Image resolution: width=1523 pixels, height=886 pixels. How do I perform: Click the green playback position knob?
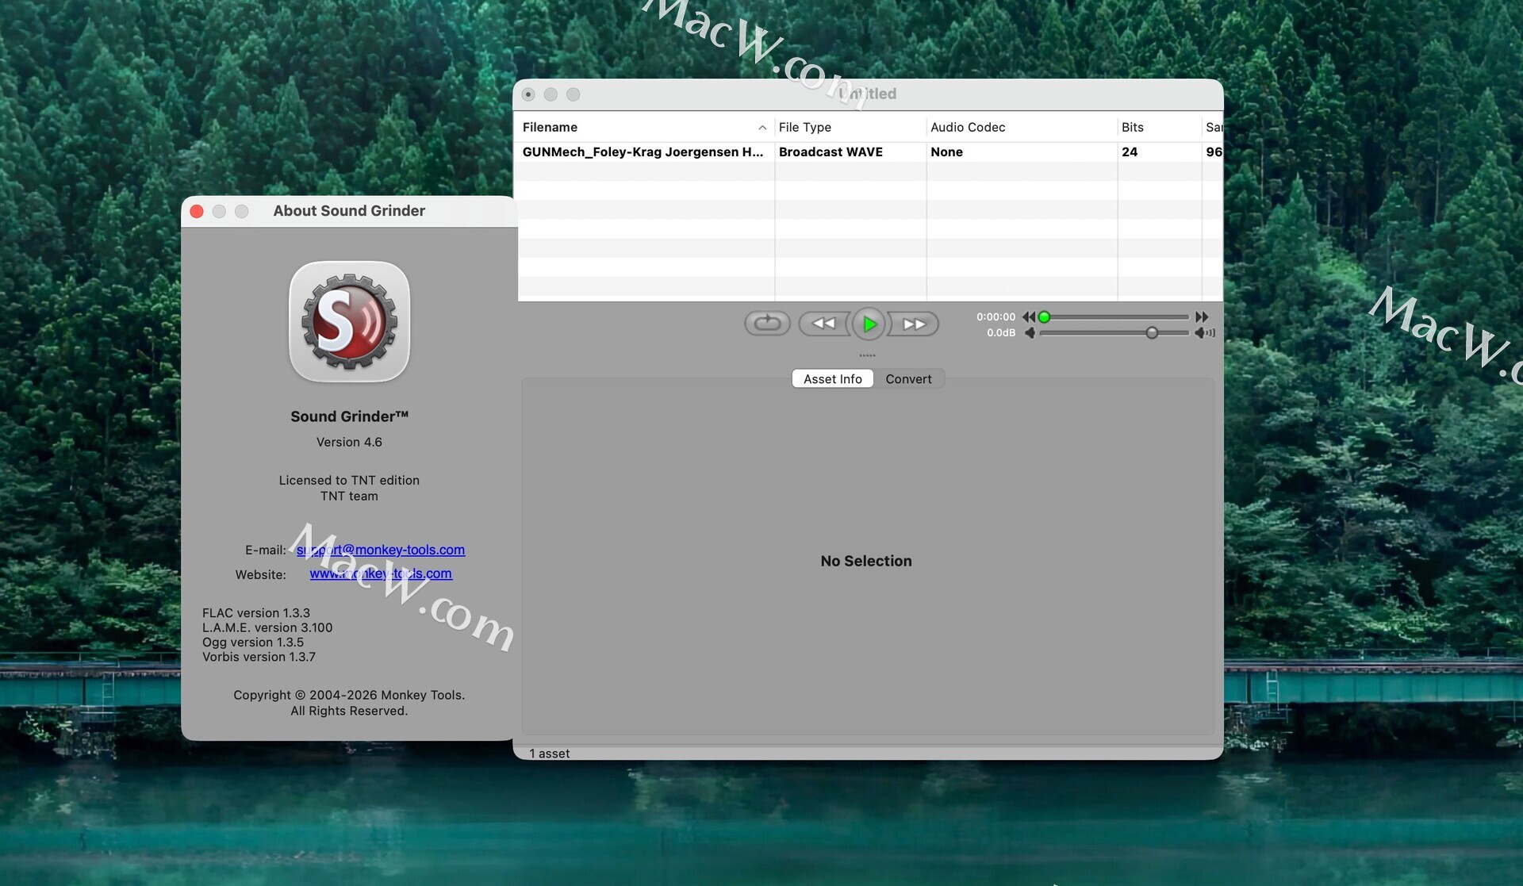coord(1045,317)
